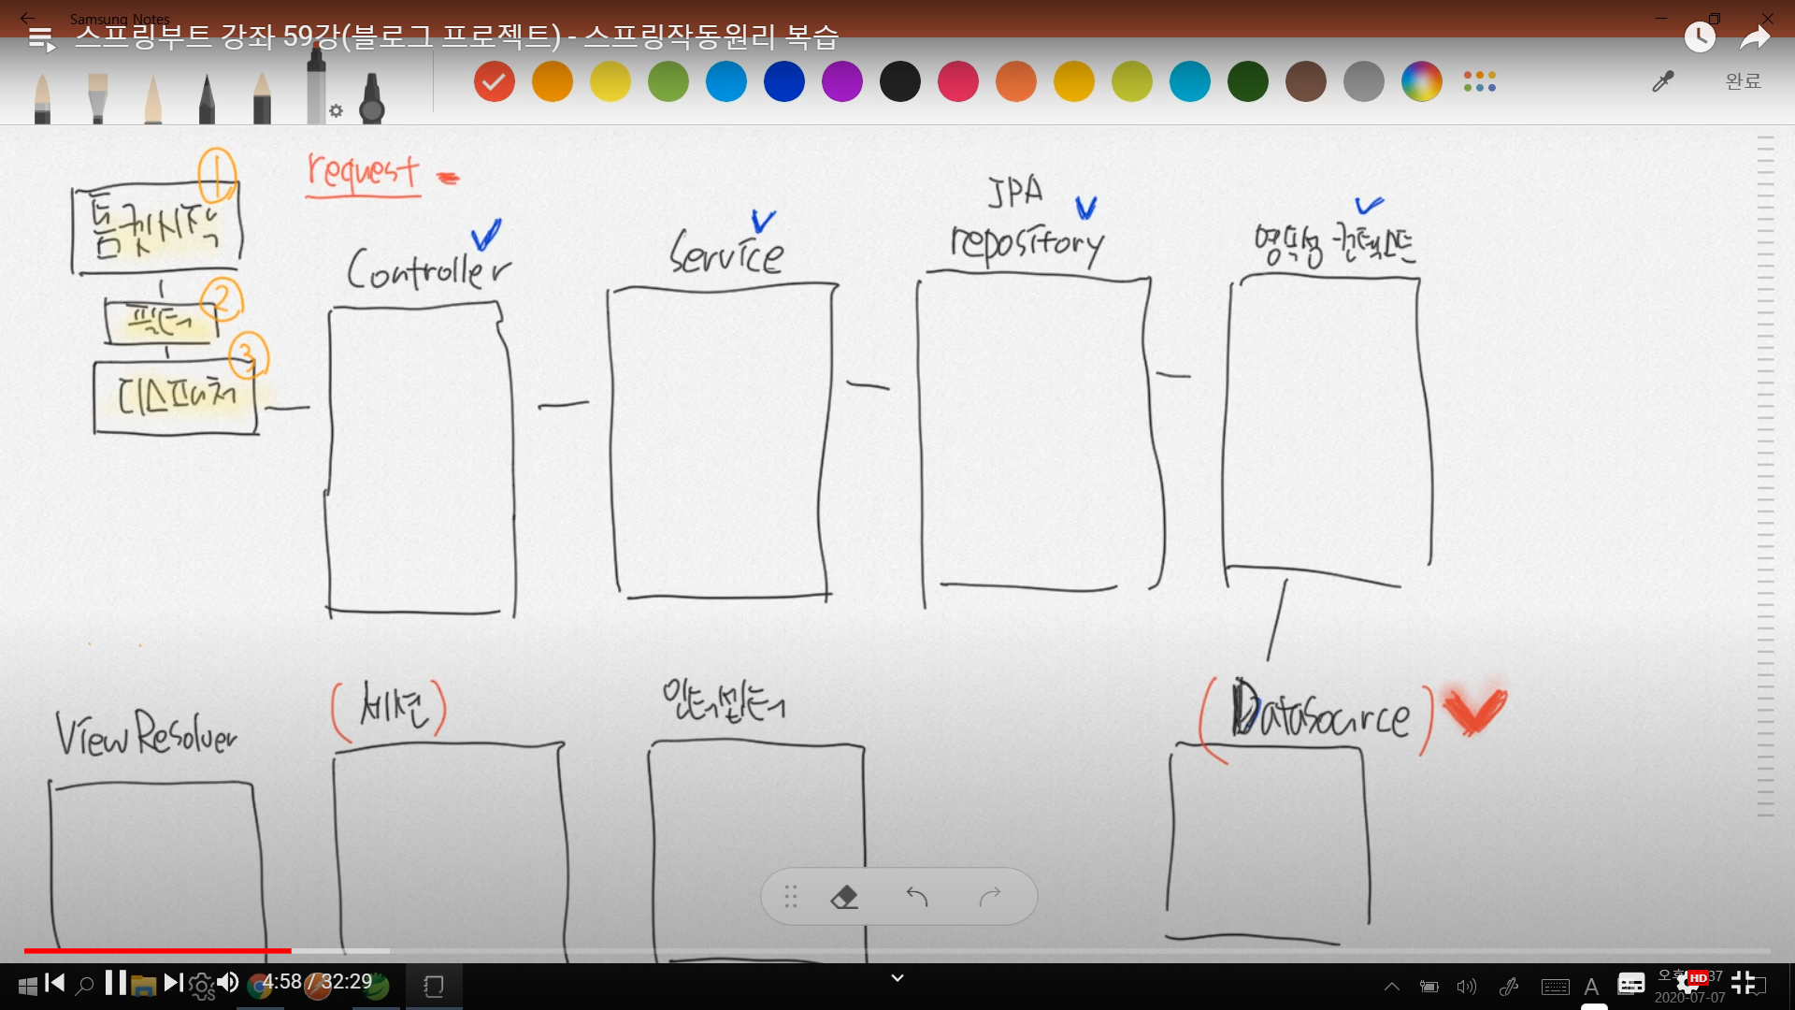
Task: Pick the eyedropper color picker tool
Action: coord(1662,82)
